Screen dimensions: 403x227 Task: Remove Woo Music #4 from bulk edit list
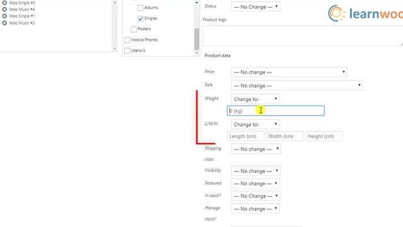point(4,9)
